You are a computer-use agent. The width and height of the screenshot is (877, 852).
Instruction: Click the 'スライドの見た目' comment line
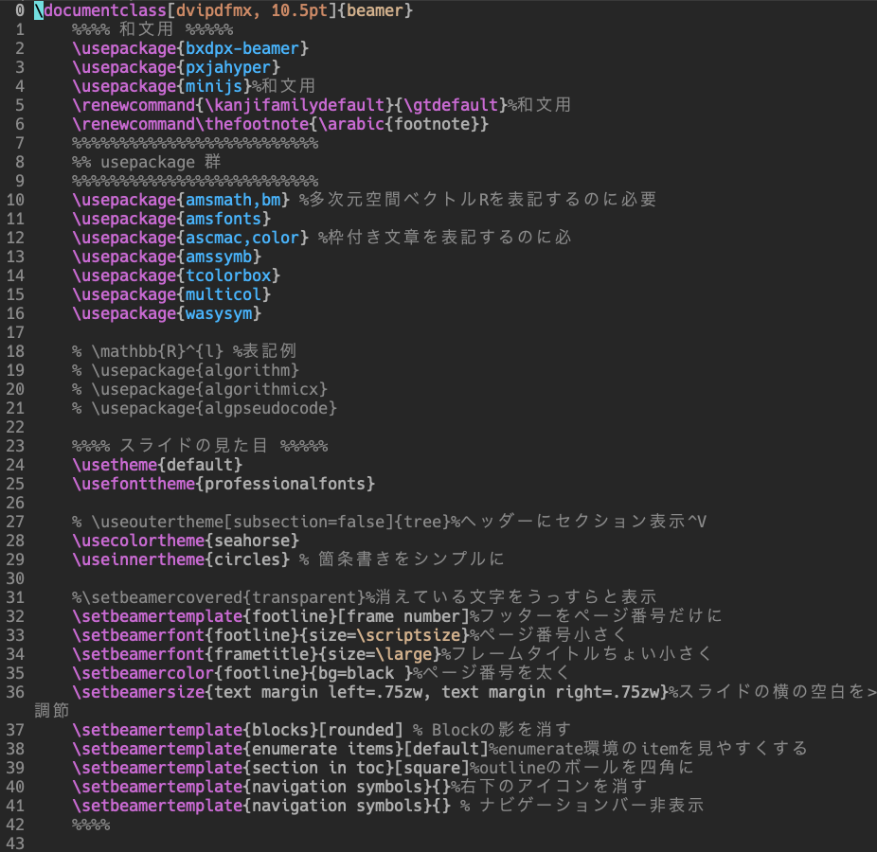coord(200,446)
